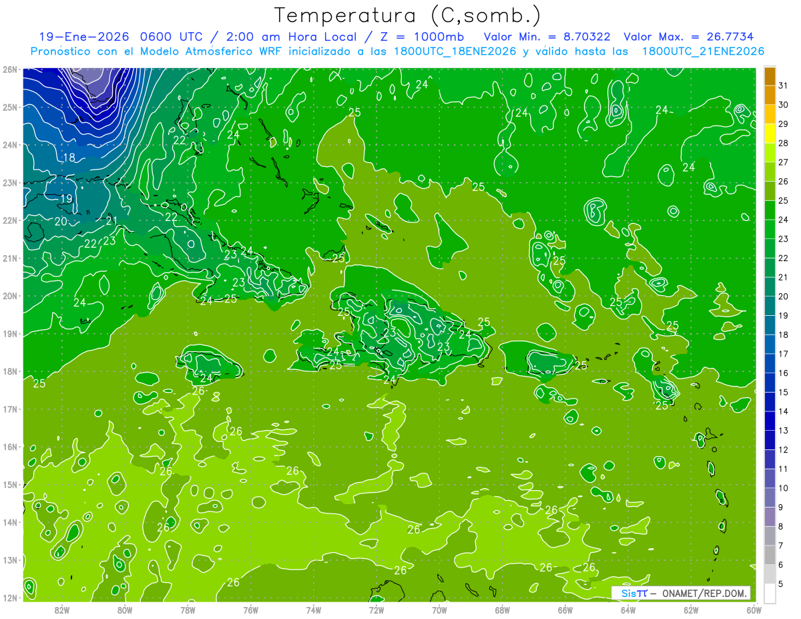Click the "21" contour label on the map

pyautogui.click(x=111, y=220)
